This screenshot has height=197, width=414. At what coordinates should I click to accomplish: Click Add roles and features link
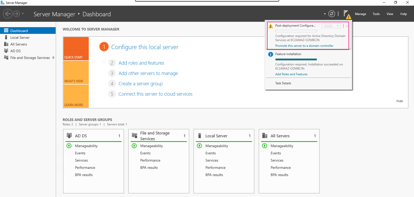pos(141,63)
